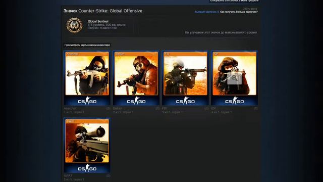The height and width of the screenshot is (182, 323).
Task: Click the SWAT name below the card
Action: tap(68, 176)
